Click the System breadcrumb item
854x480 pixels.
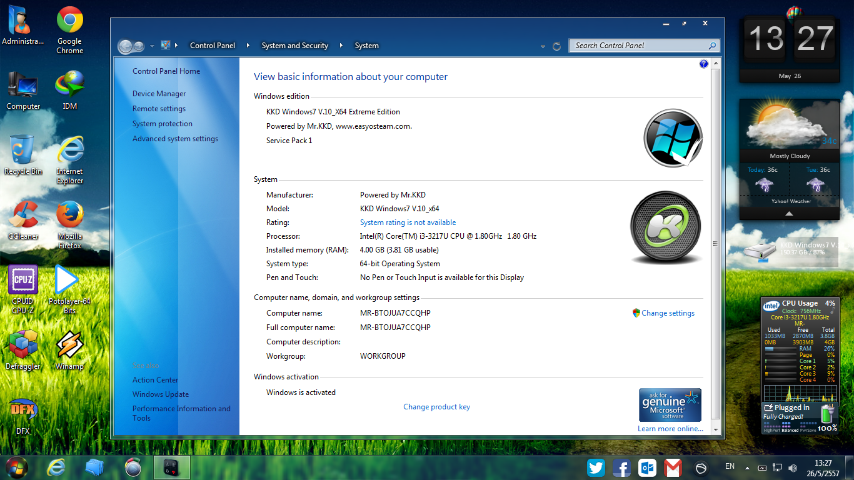point(366,46)
